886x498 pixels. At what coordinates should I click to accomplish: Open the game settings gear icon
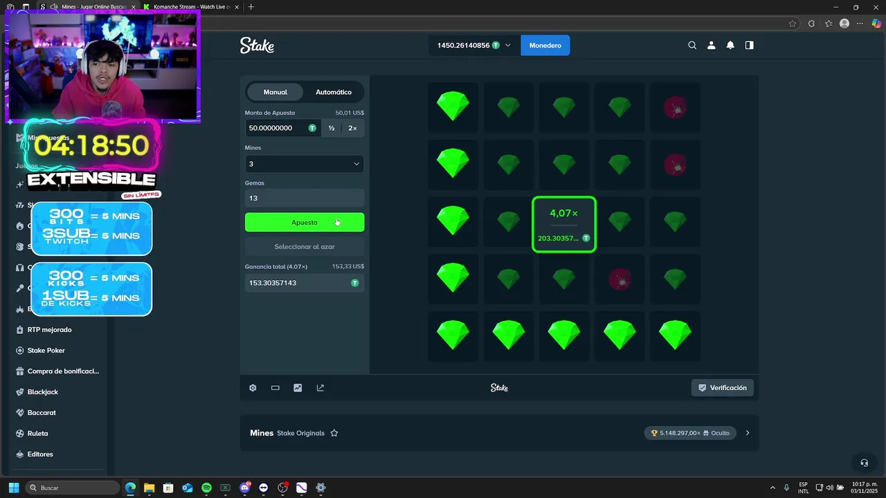[253, 388]
